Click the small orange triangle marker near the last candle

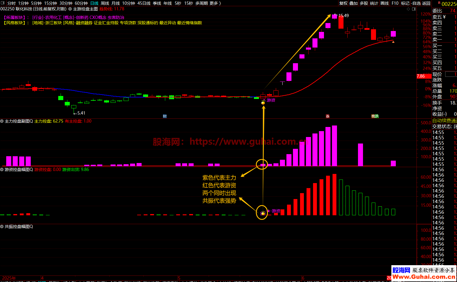click(393, 42)
